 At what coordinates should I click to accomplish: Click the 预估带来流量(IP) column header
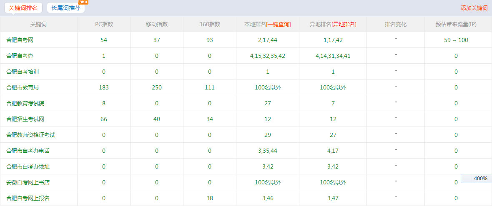(x=456, y=24)
